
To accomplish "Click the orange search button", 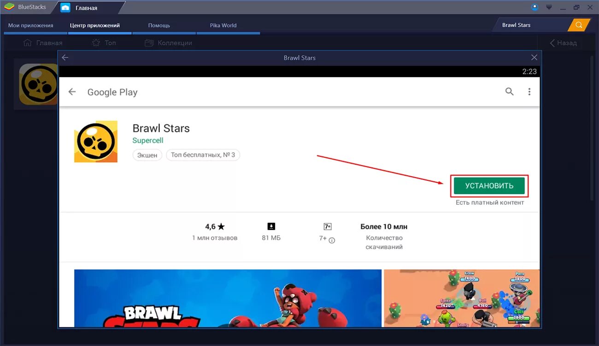I will tap(579, 25).
